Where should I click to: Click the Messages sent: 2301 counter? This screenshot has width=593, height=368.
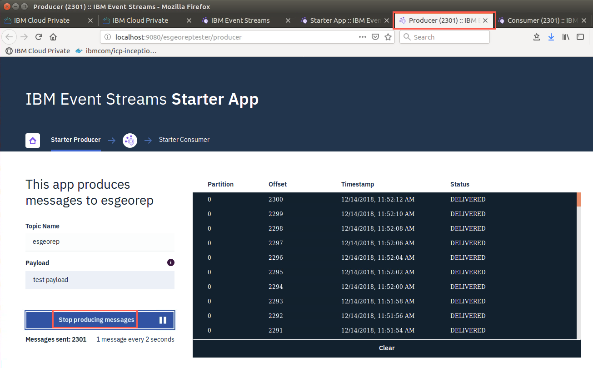[56, 339]
